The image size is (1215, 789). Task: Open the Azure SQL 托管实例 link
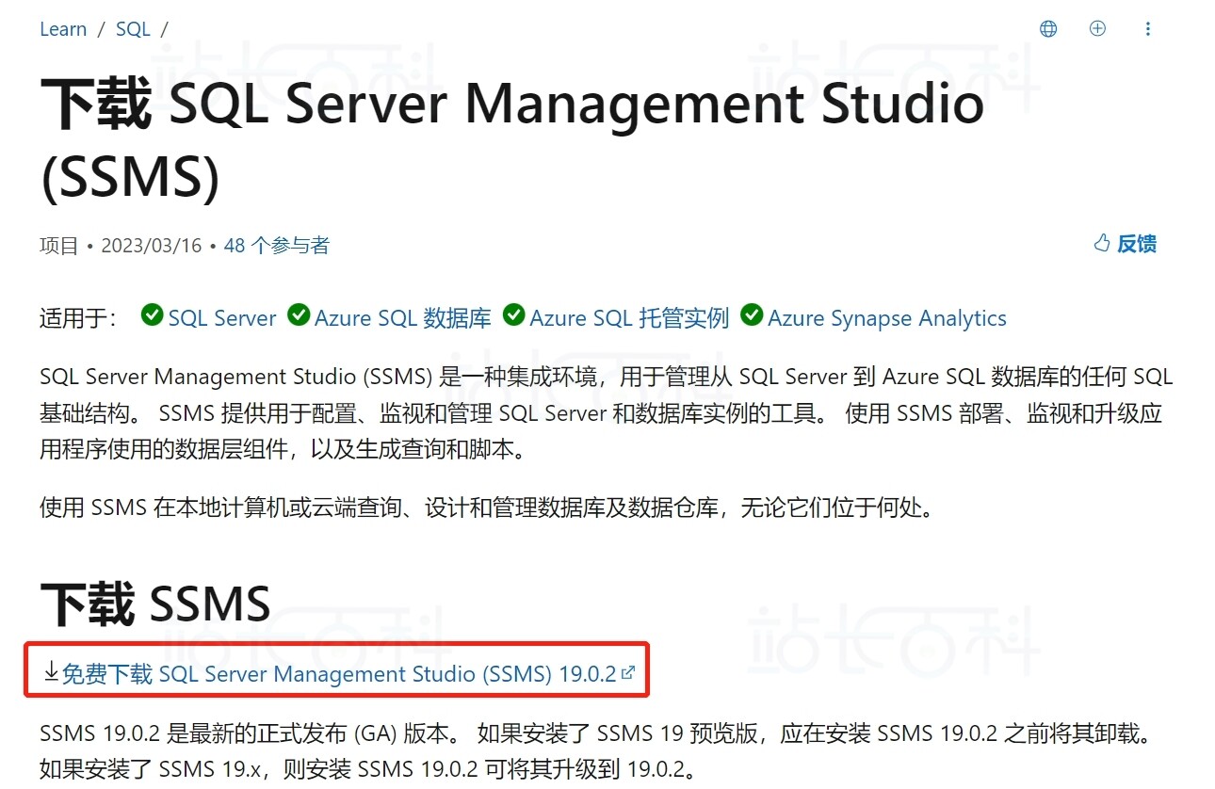pos(629,318)
